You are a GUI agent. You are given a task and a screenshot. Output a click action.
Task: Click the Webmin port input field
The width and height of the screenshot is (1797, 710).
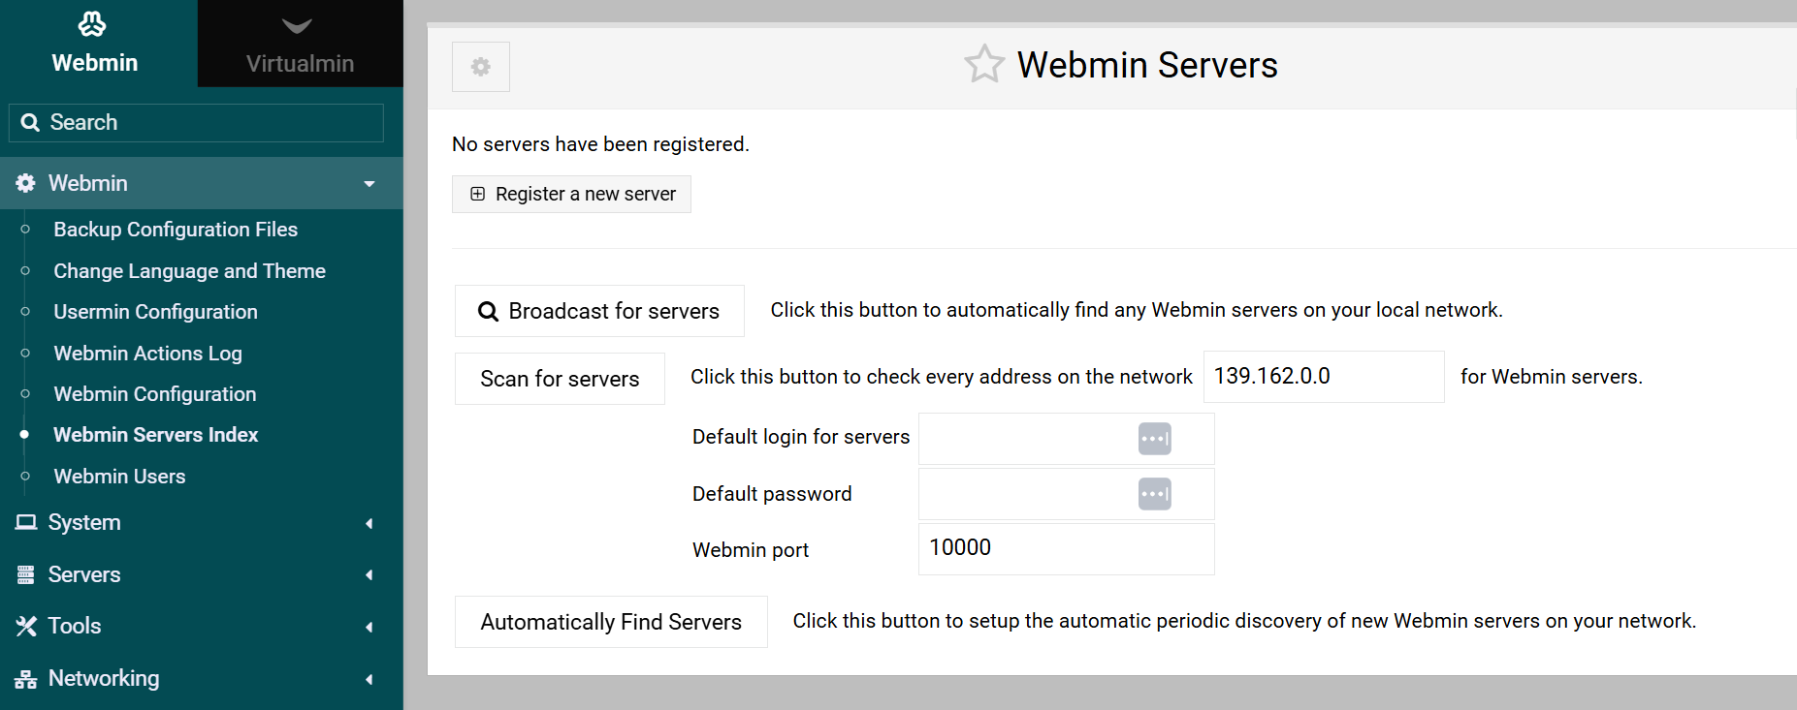1065,549
